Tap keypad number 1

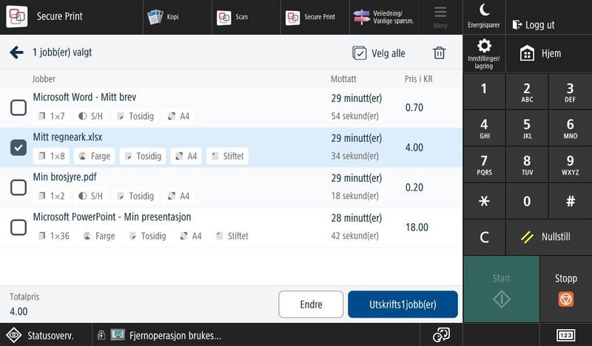484,92
